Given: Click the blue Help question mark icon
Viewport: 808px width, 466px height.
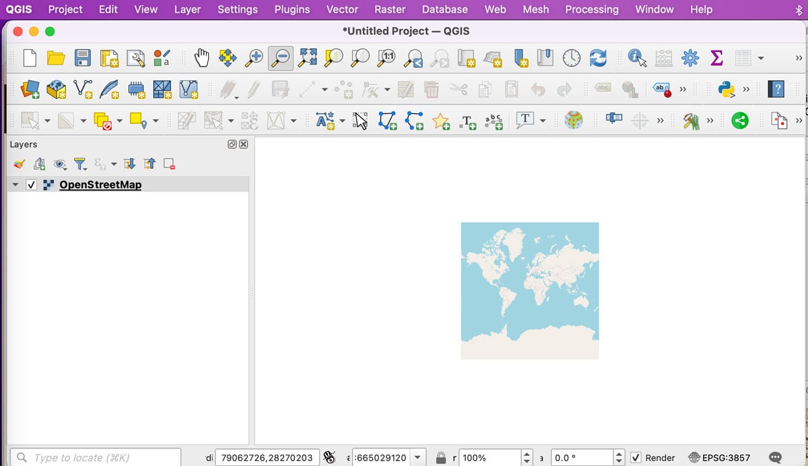Looking at the screenshot, I should 778,88.
